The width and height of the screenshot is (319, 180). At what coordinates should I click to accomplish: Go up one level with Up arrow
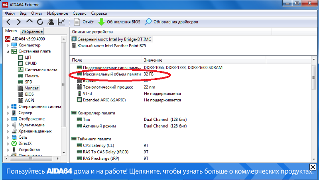click(x=30, y=22)
